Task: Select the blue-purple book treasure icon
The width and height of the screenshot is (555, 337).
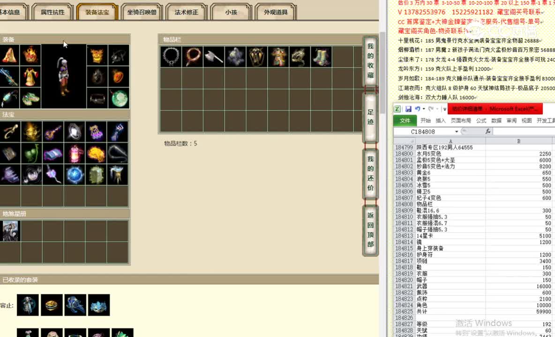Action: (53, 153)
